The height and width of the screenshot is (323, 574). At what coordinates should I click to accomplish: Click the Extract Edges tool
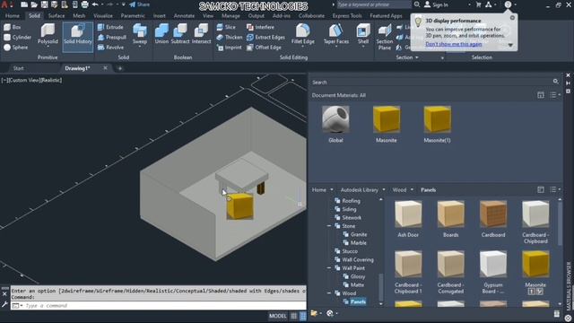[x=265, y=38]
